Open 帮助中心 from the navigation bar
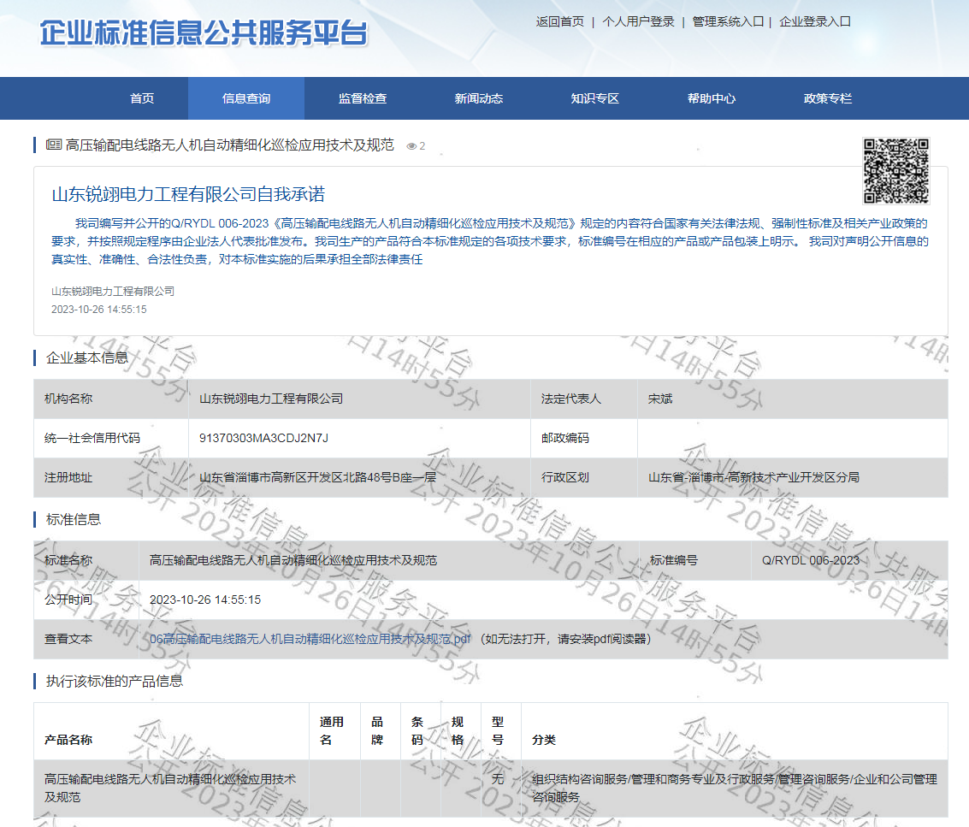Image resolution: width=969 pixels, height=827 pixels. coord(712,98)
